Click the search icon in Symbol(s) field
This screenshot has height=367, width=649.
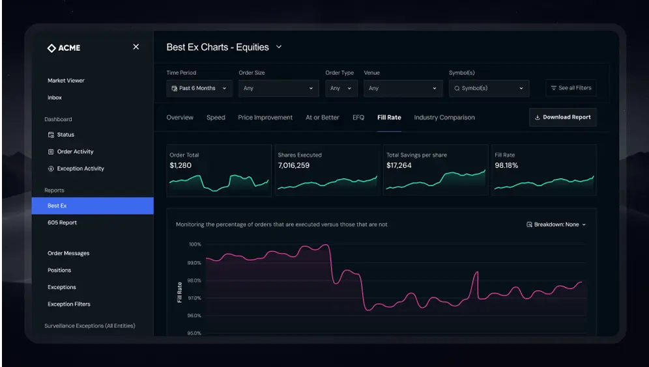point(457,88)
